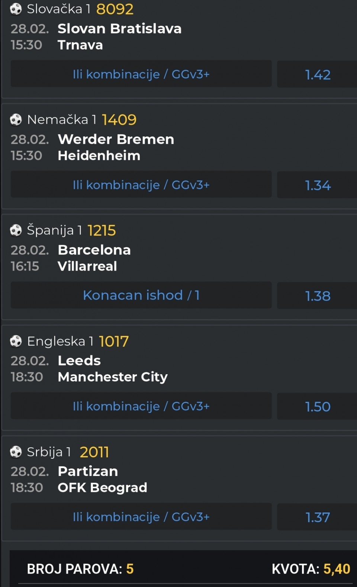The height and width of the screenshot is (587, 357).
Task: Select the Slovan Bratislava GGv3+ bet type
Action: (141, 74)
